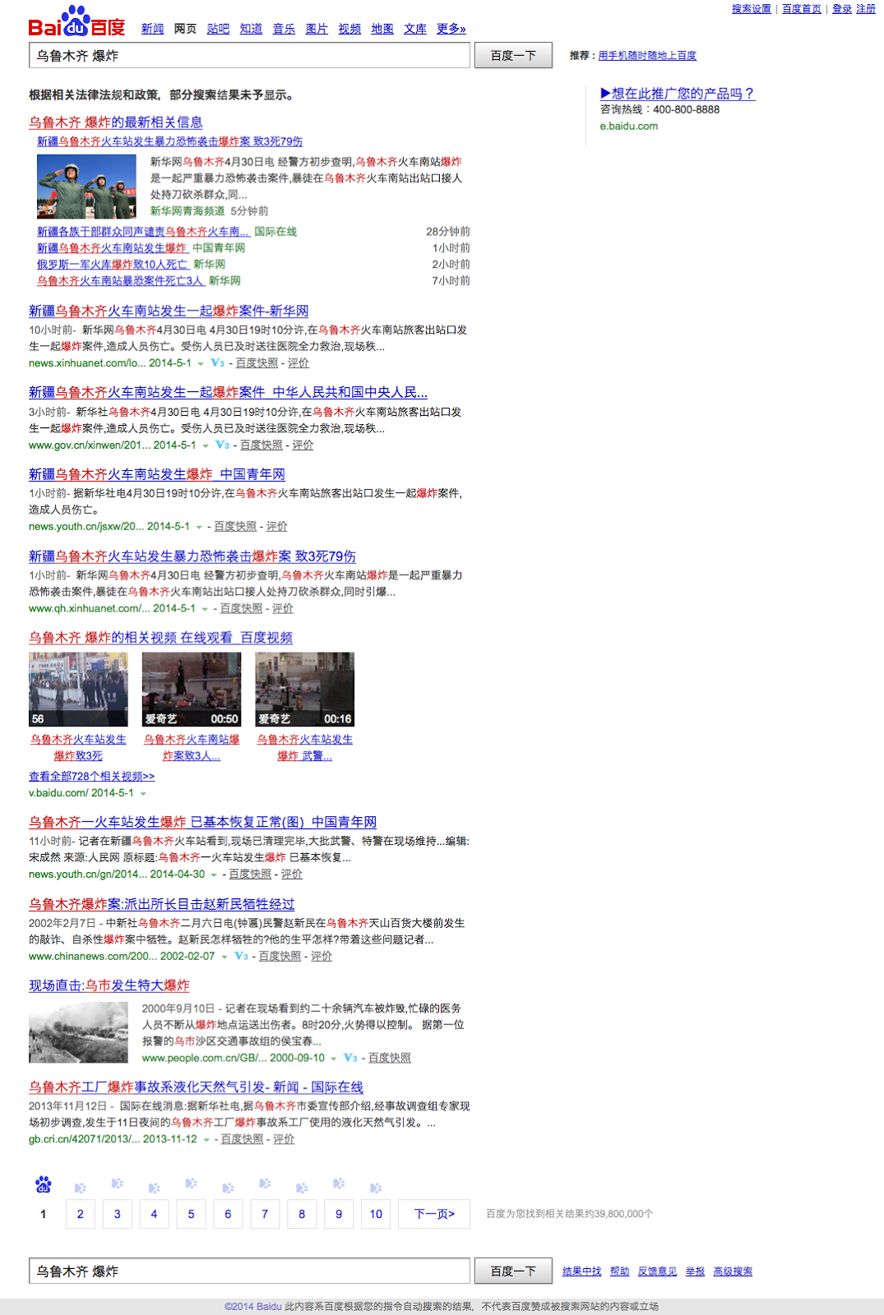Click 下一页> next page button

[434, 1214]
